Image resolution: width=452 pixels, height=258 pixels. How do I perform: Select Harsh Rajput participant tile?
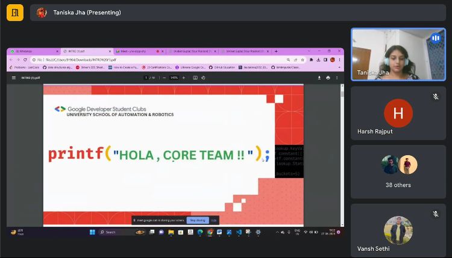click(398, 113)
